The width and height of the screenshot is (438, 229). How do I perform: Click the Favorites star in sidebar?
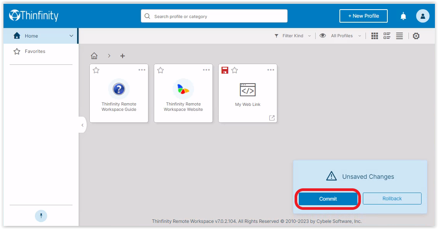(17, 51)
